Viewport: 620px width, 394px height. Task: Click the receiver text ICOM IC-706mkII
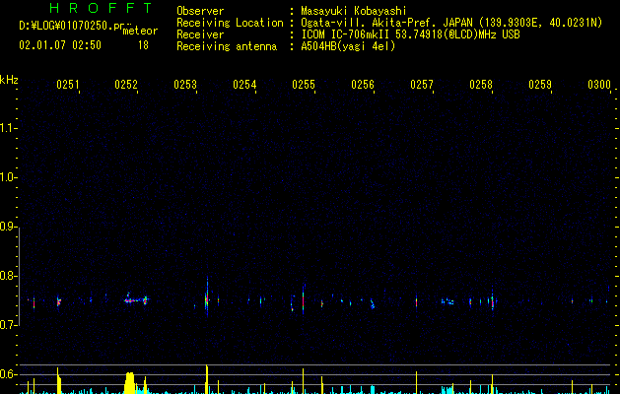point(346,34)
